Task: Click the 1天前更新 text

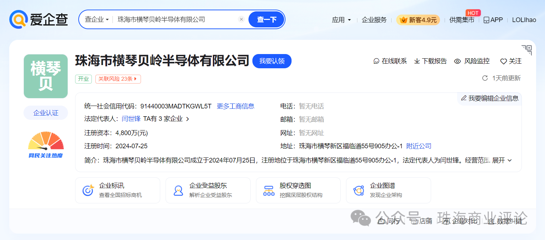Action: pos(507,78)
